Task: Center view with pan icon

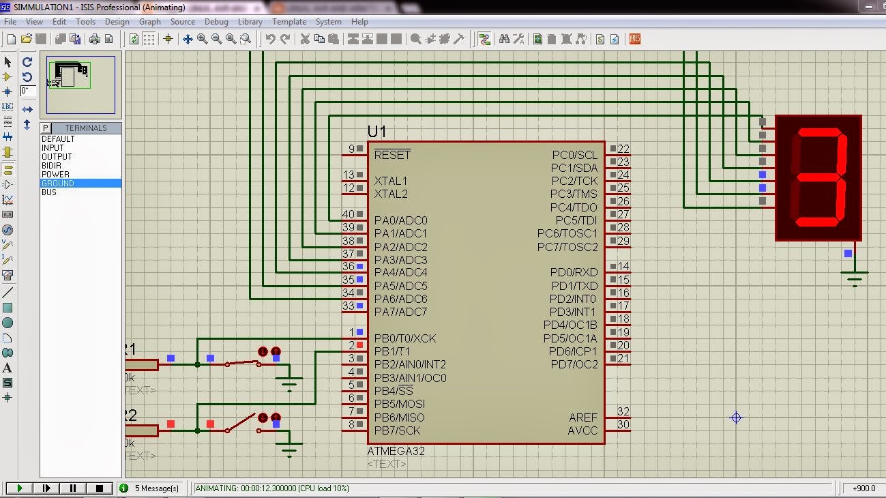Action: (188, 39)
